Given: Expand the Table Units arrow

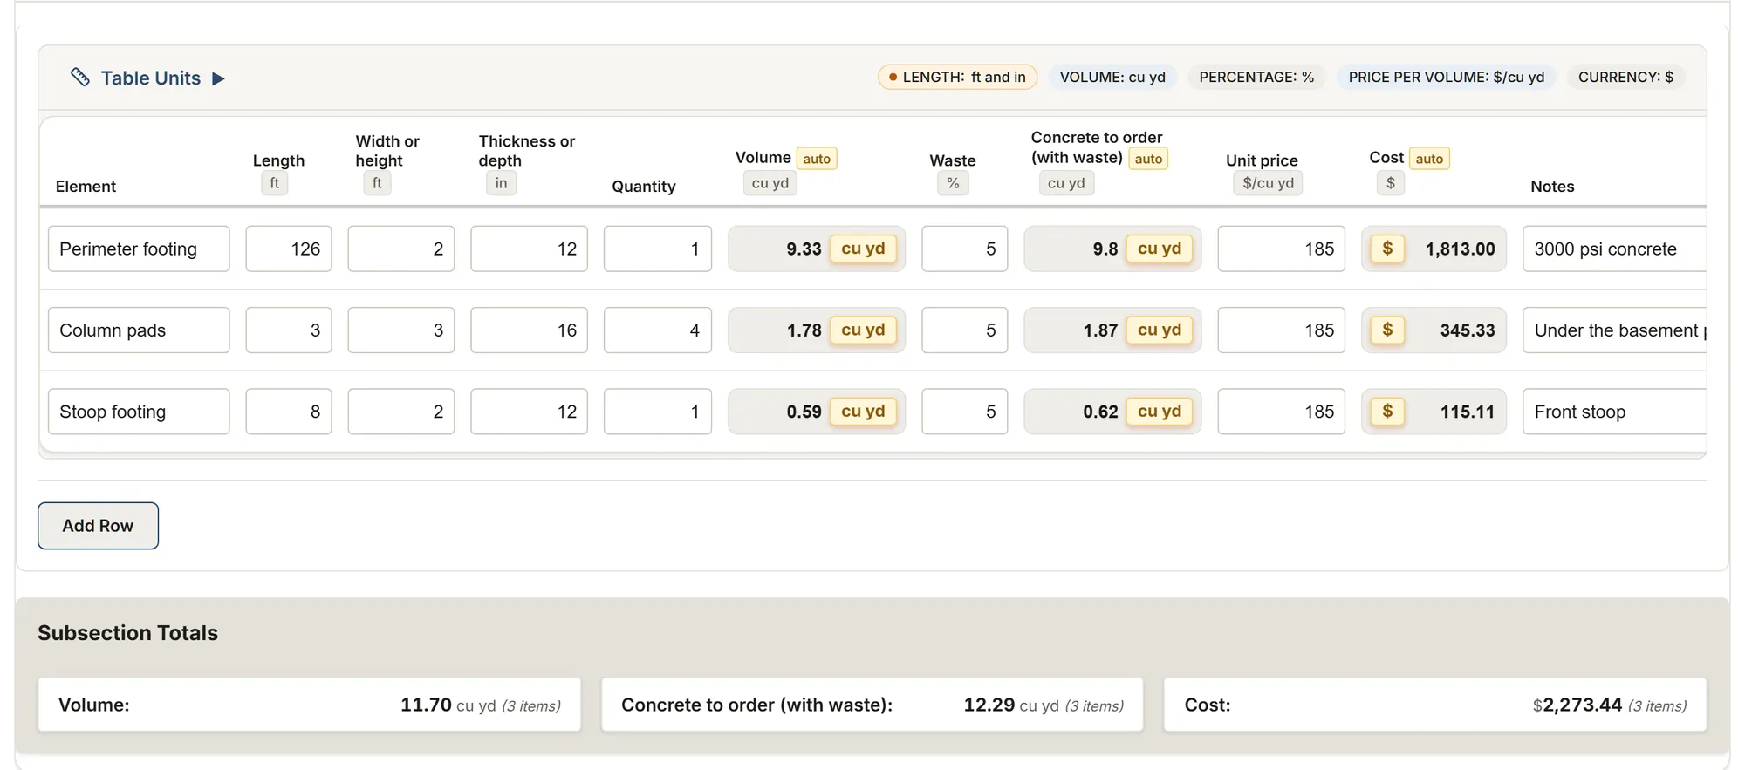Looking at the screenshot, I should tap(218, 78).
